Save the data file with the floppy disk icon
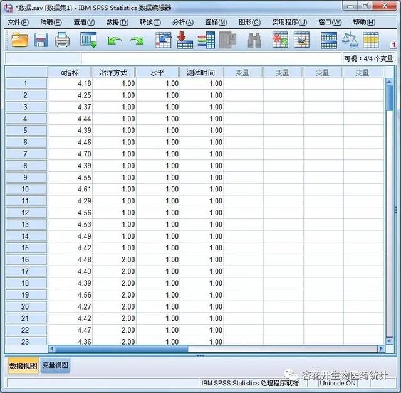The height and width of the screenshot is (393, 401). pos(41,40)
